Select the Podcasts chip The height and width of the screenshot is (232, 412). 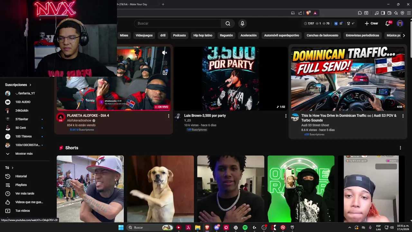click(x=179, y=35)
